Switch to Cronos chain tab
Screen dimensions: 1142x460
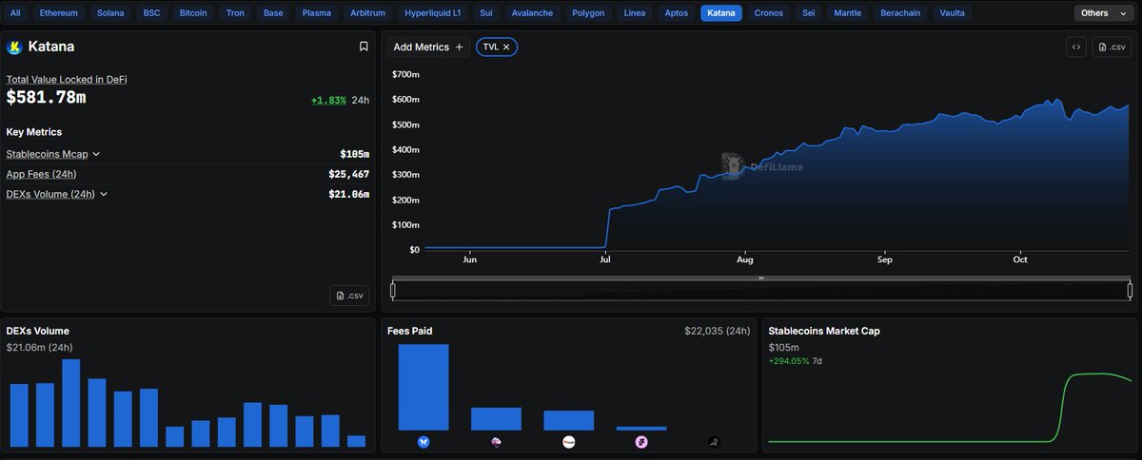tap(769, 13)
